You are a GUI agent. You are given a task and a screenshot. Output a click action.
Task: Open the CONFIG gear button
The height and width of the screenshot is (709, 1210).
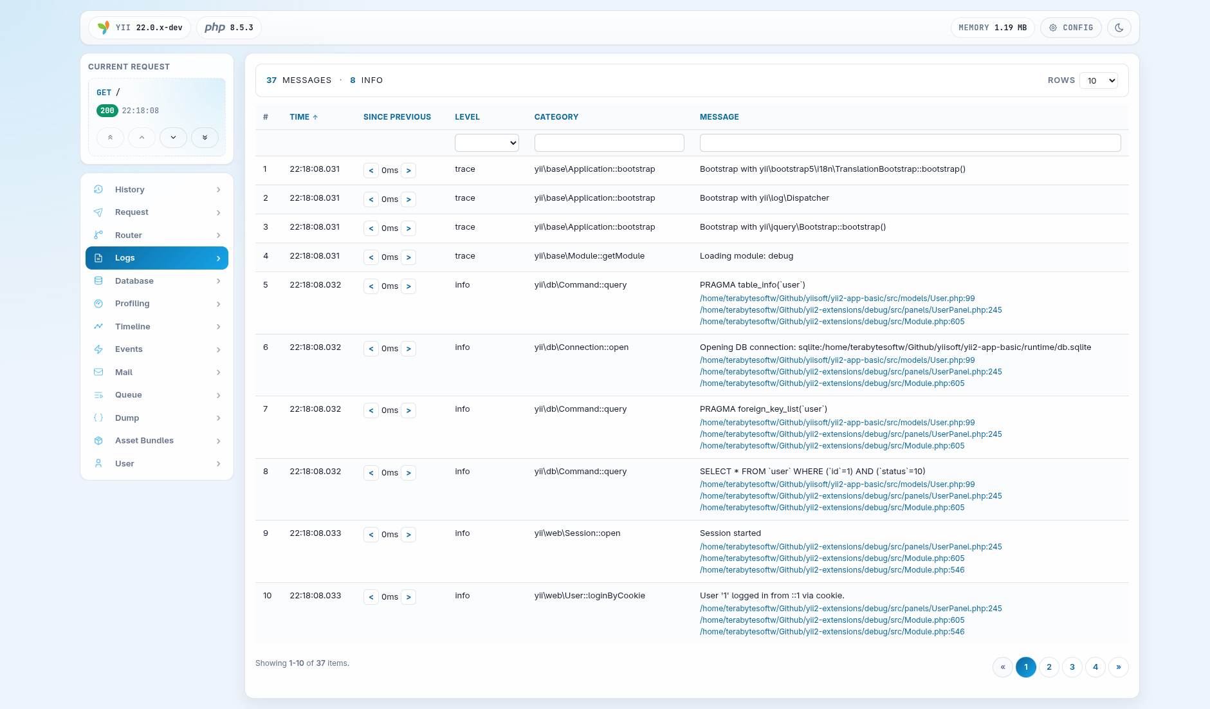point(1071,28)
